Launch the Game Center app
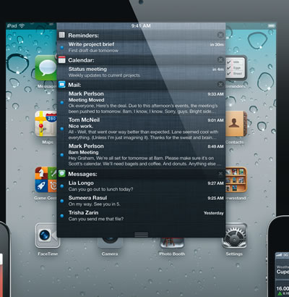This screenshot has width=289, height=297. (46, 180)
